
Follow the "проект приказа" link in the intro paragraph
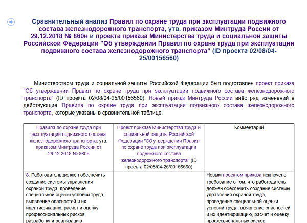(x=275, y=83)
